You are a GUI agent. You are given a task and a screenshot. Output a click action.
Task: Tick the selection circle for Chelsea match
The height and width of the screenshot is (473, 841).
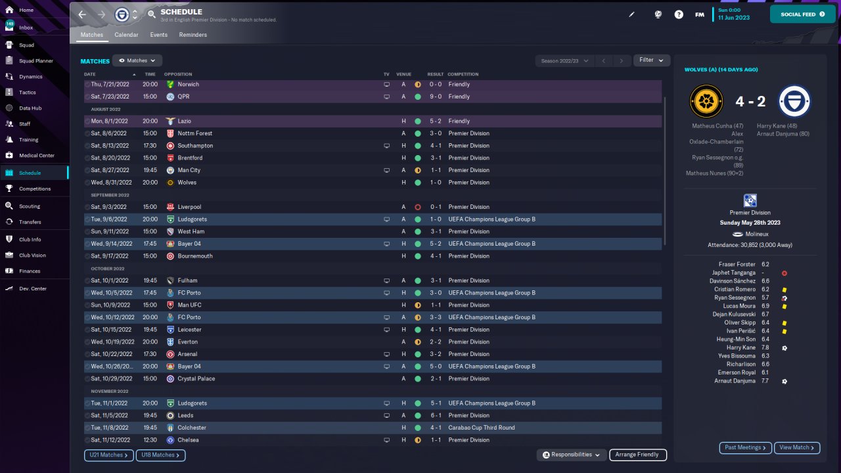(x=87, y=440)
